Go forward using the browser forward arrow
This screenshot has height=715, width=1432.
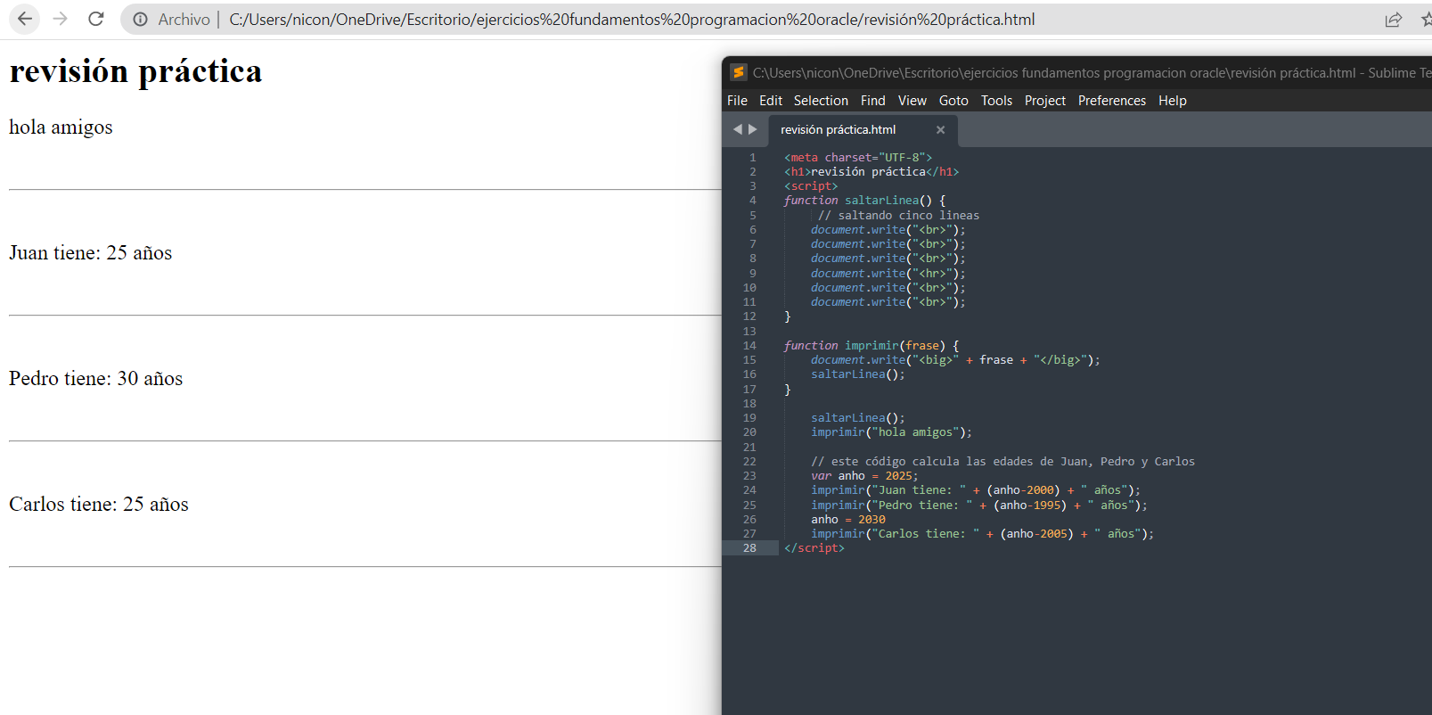click(60, 19)
